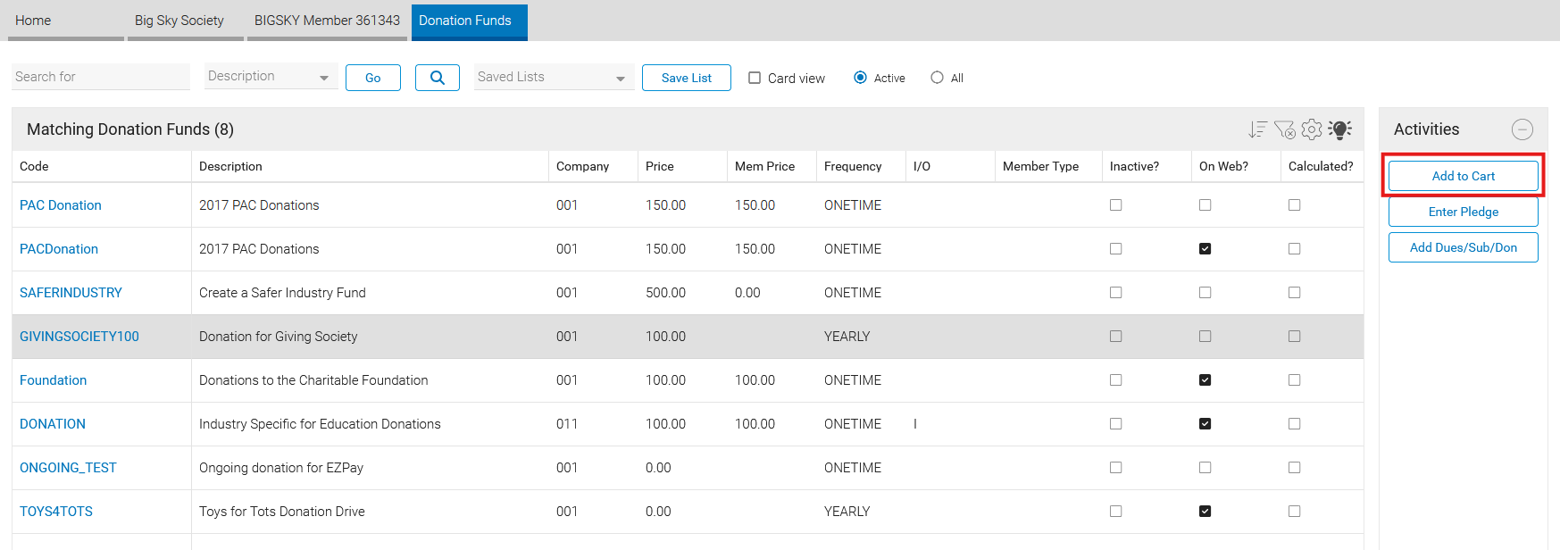Screen dimensions: 1560x550
Task: Open the sort order icon in list header
Action: point(1257,129)
